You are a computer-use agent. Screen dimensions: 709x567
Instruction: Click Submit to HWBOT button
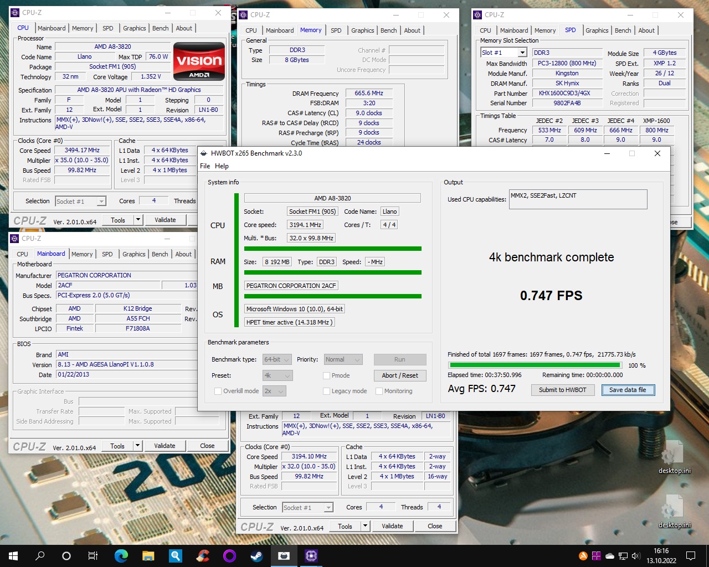(x=562, y=390)
